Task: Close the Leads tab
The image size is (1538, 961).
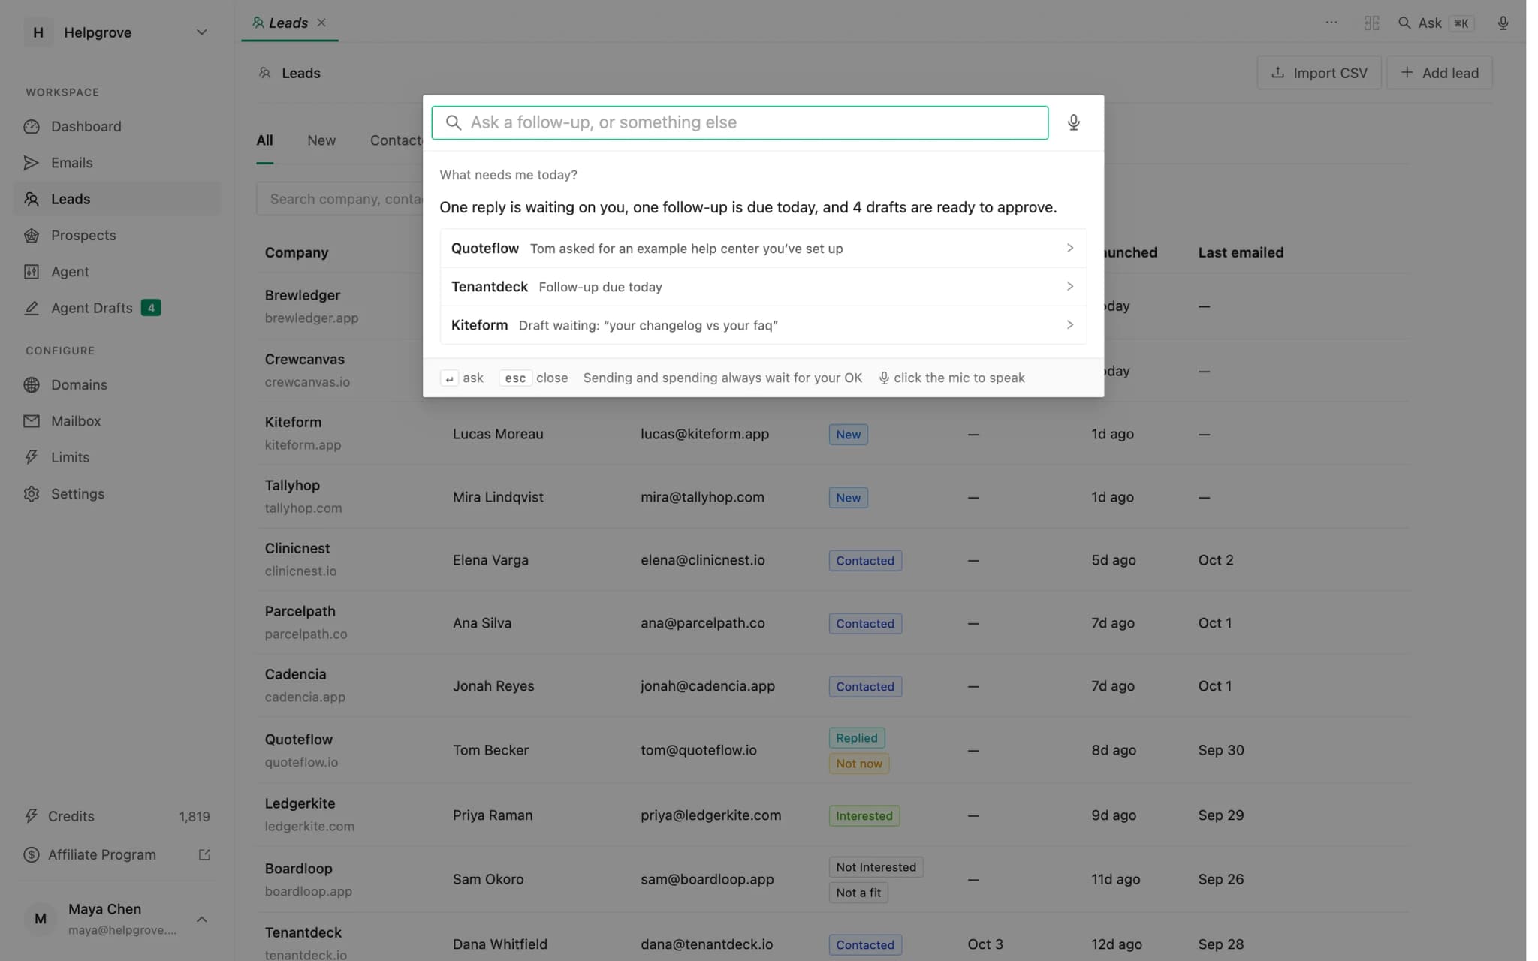Action: click(321, 23)
